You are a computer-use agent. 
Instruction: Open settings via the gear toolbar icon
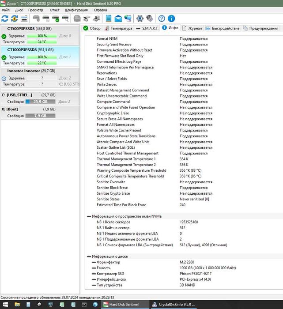tap(140, 19)
